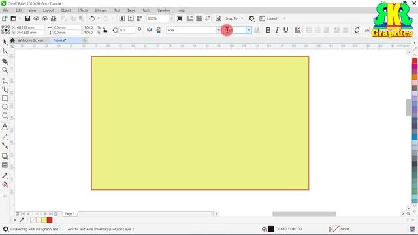Select the Color Eyedropper tool

[x=5, y=176]
